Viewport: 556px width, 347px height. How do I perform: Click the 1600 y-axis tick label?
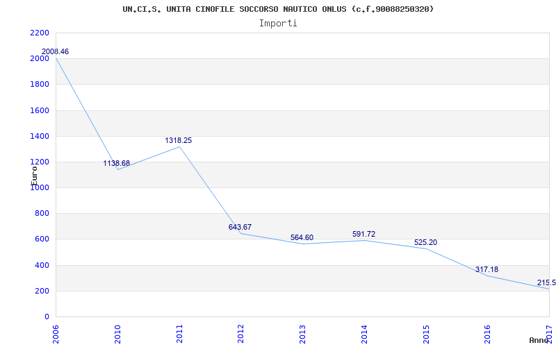pos(40,110)
